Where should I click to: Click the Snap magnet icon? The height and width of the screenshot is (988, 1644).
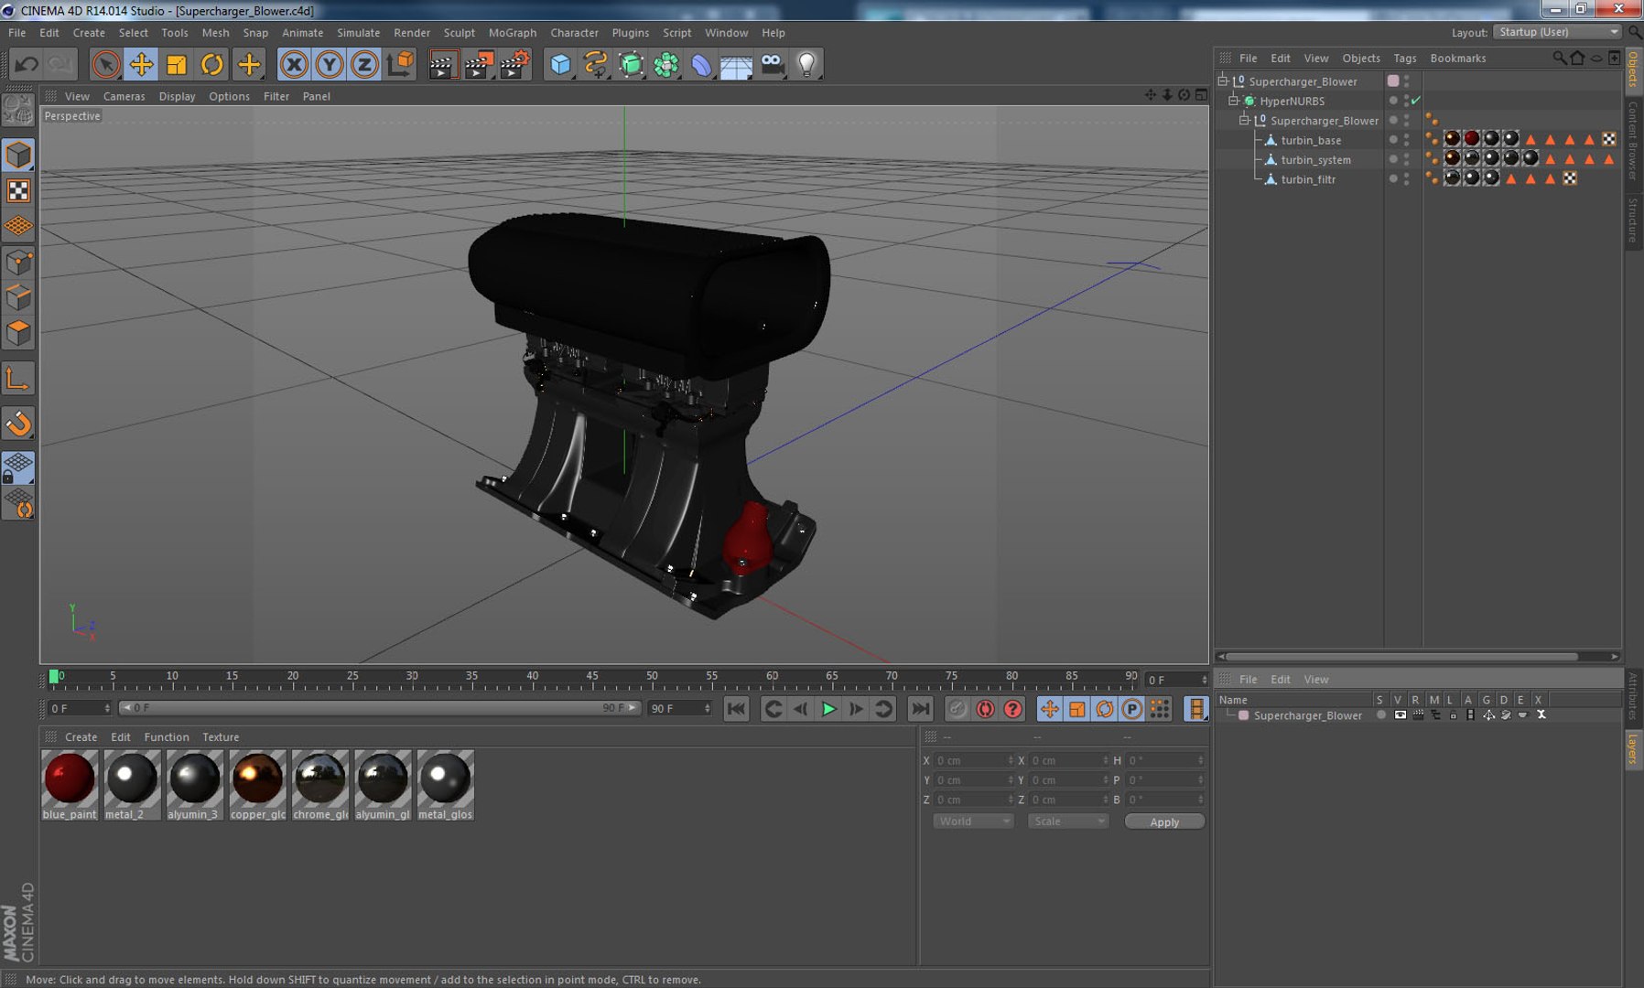click(18, 424)
